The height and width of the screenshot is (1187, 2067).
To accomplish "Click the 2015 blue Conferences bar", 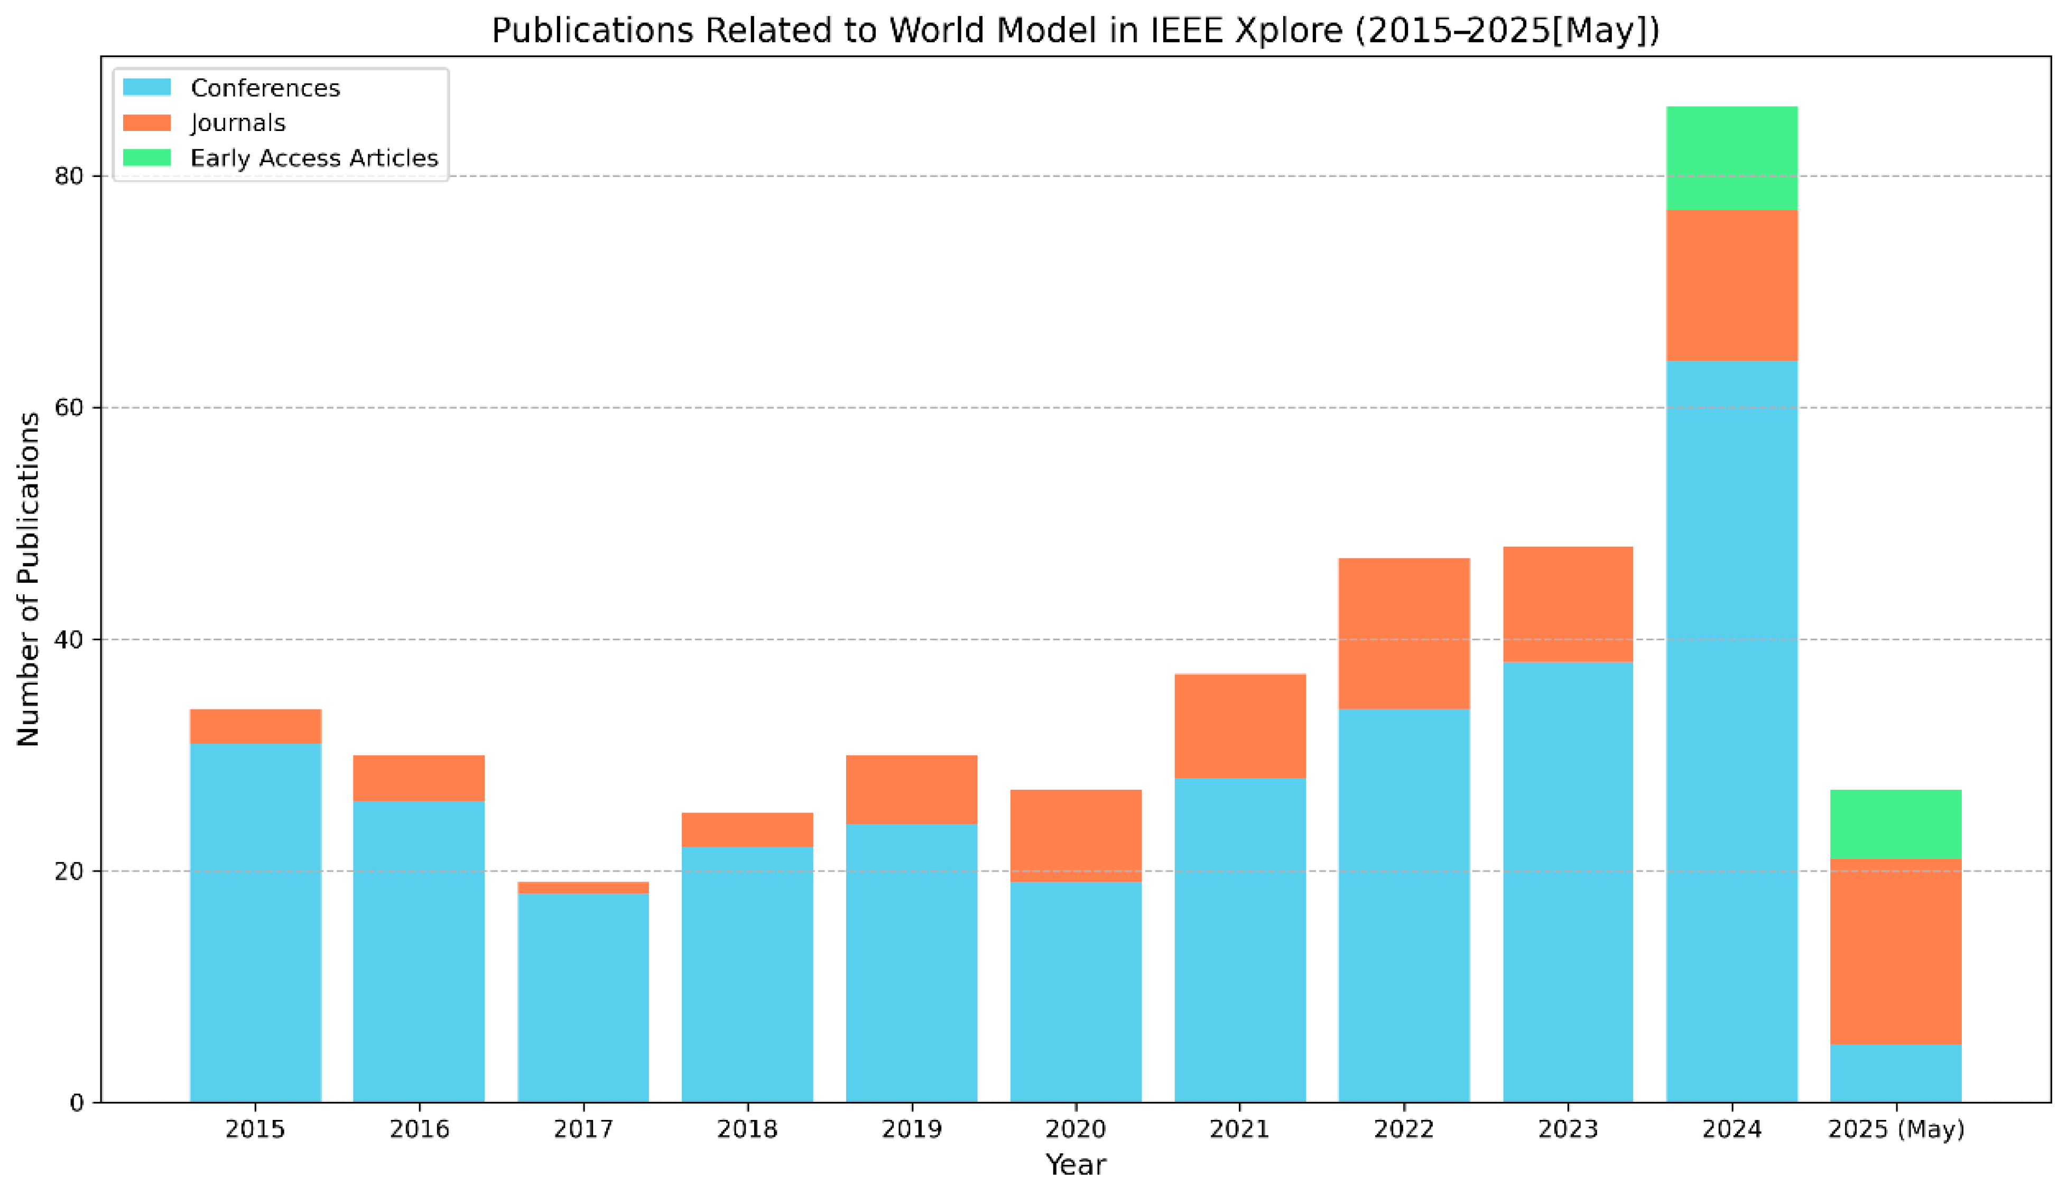I will [255, 922].
